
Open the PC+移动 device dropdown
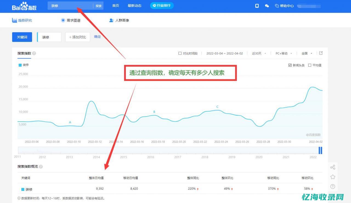[282, 53]
